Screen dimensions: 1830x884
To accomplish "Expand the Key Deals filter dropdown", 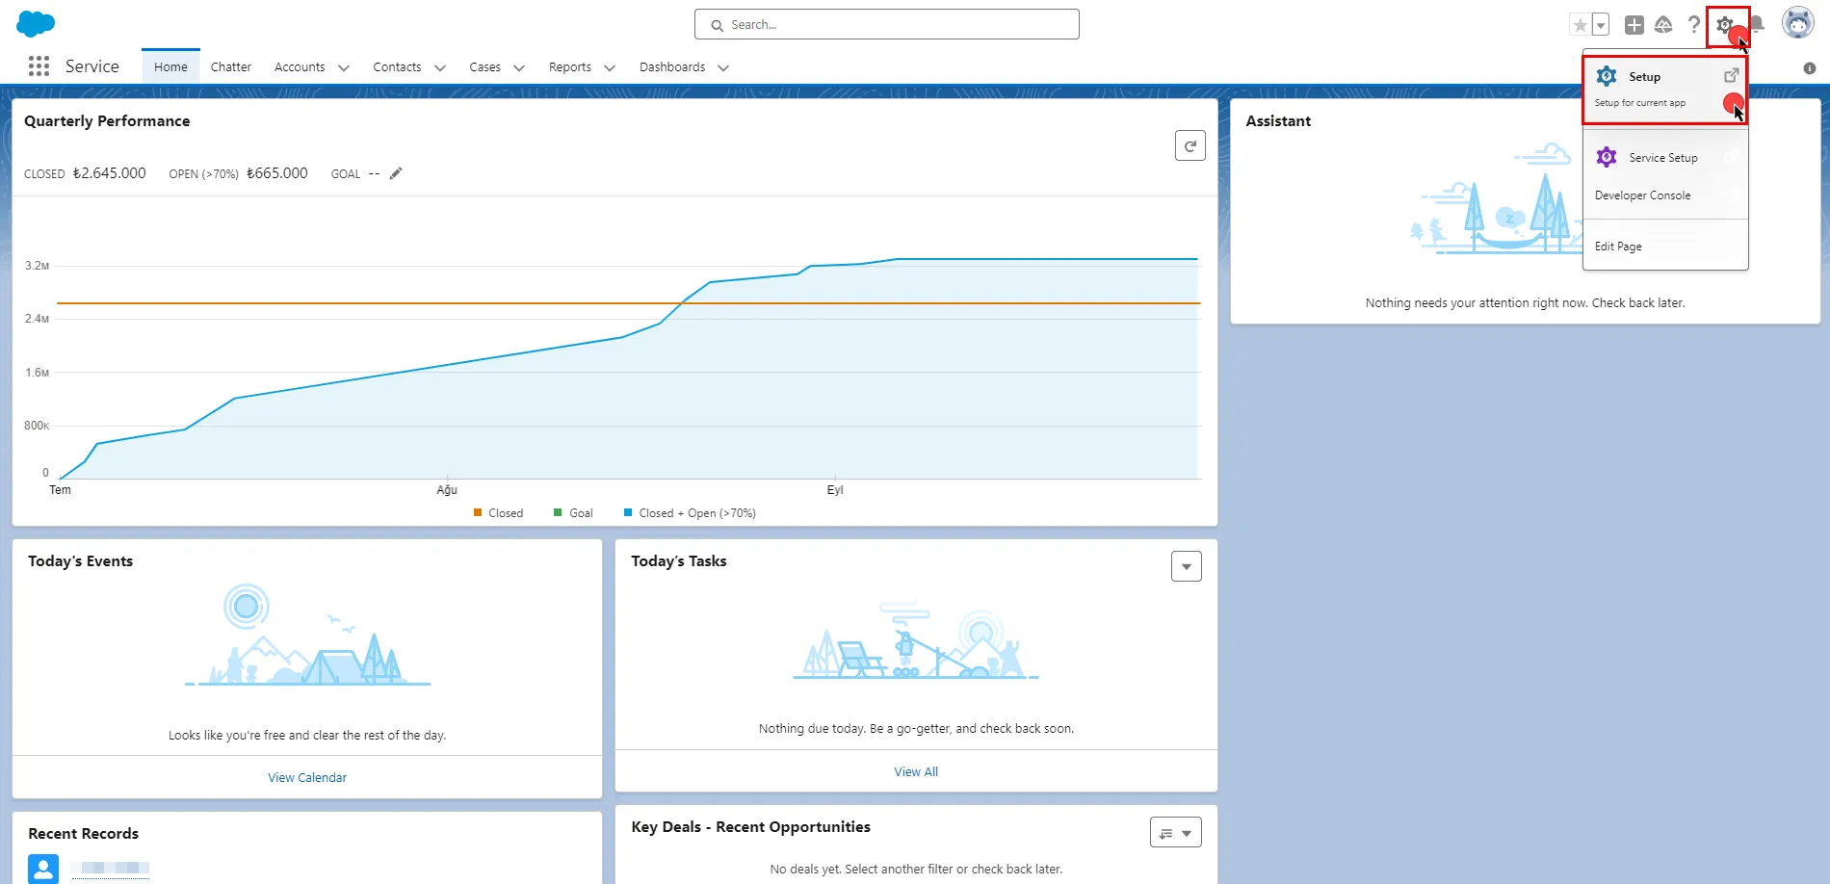I will [1188, 831].
